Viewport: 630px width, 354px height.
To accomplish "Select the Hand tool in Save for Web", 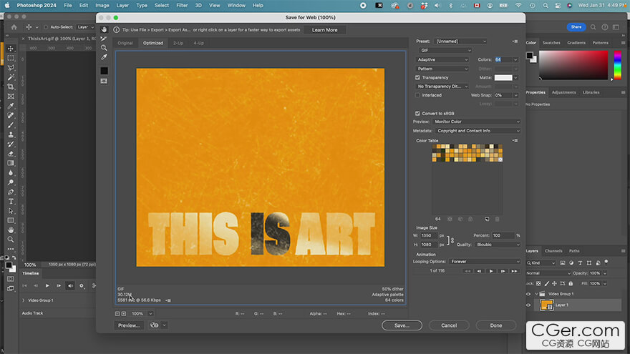I will click(104, 29).
